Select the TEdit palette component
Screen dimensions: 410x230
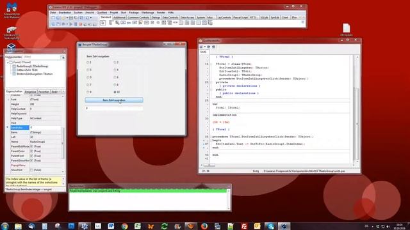[x=135, y=23]
